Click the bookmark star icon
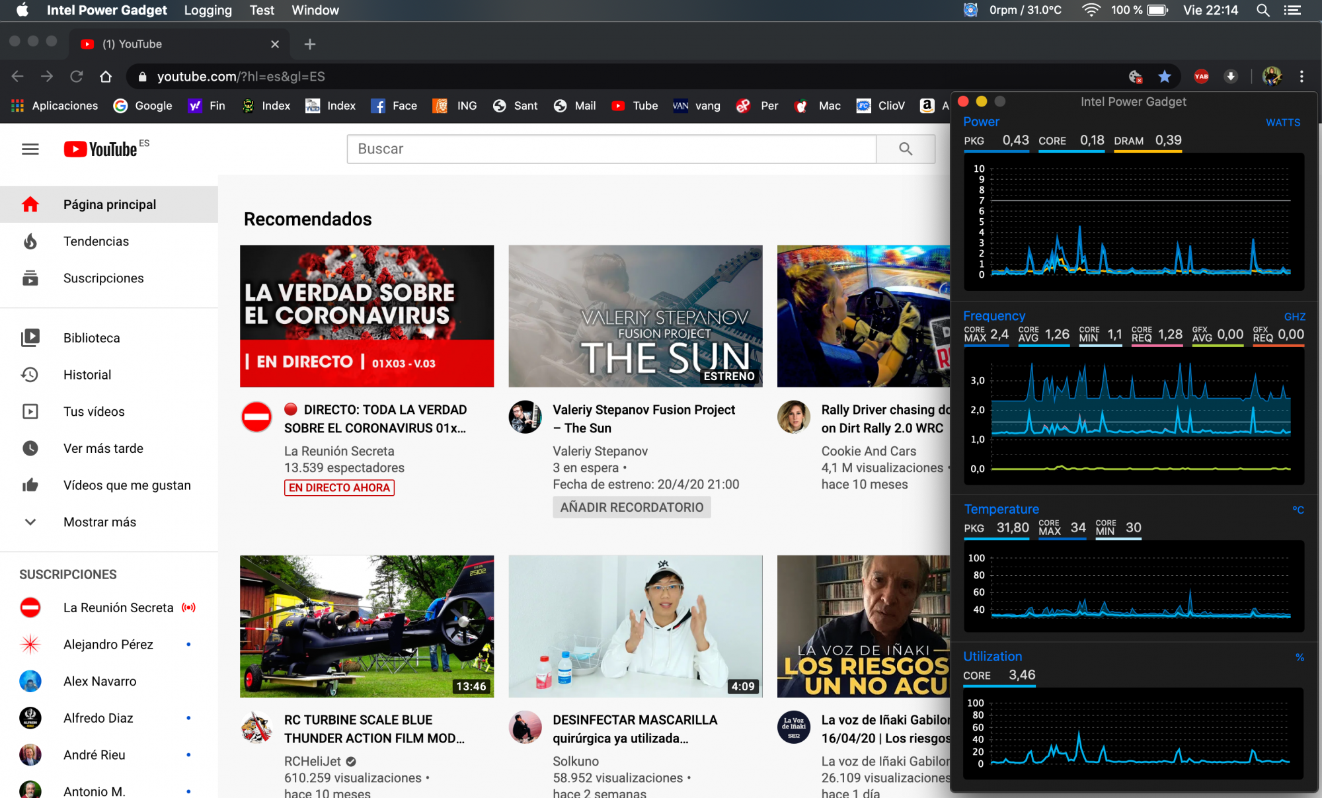The height and width of the screenshot is (798, 1322). (x=1165, y=77)
